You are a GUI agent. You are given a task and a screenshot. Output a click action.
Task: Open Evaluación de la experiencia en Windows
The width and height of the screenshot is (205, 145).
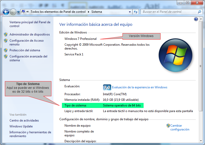(140, 87)
